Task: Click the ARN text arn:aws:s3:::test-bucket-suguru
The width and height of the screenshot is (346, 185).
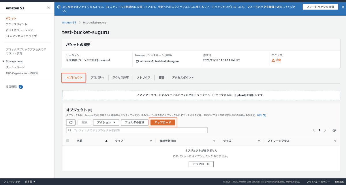Action: (x=159, y=61)
